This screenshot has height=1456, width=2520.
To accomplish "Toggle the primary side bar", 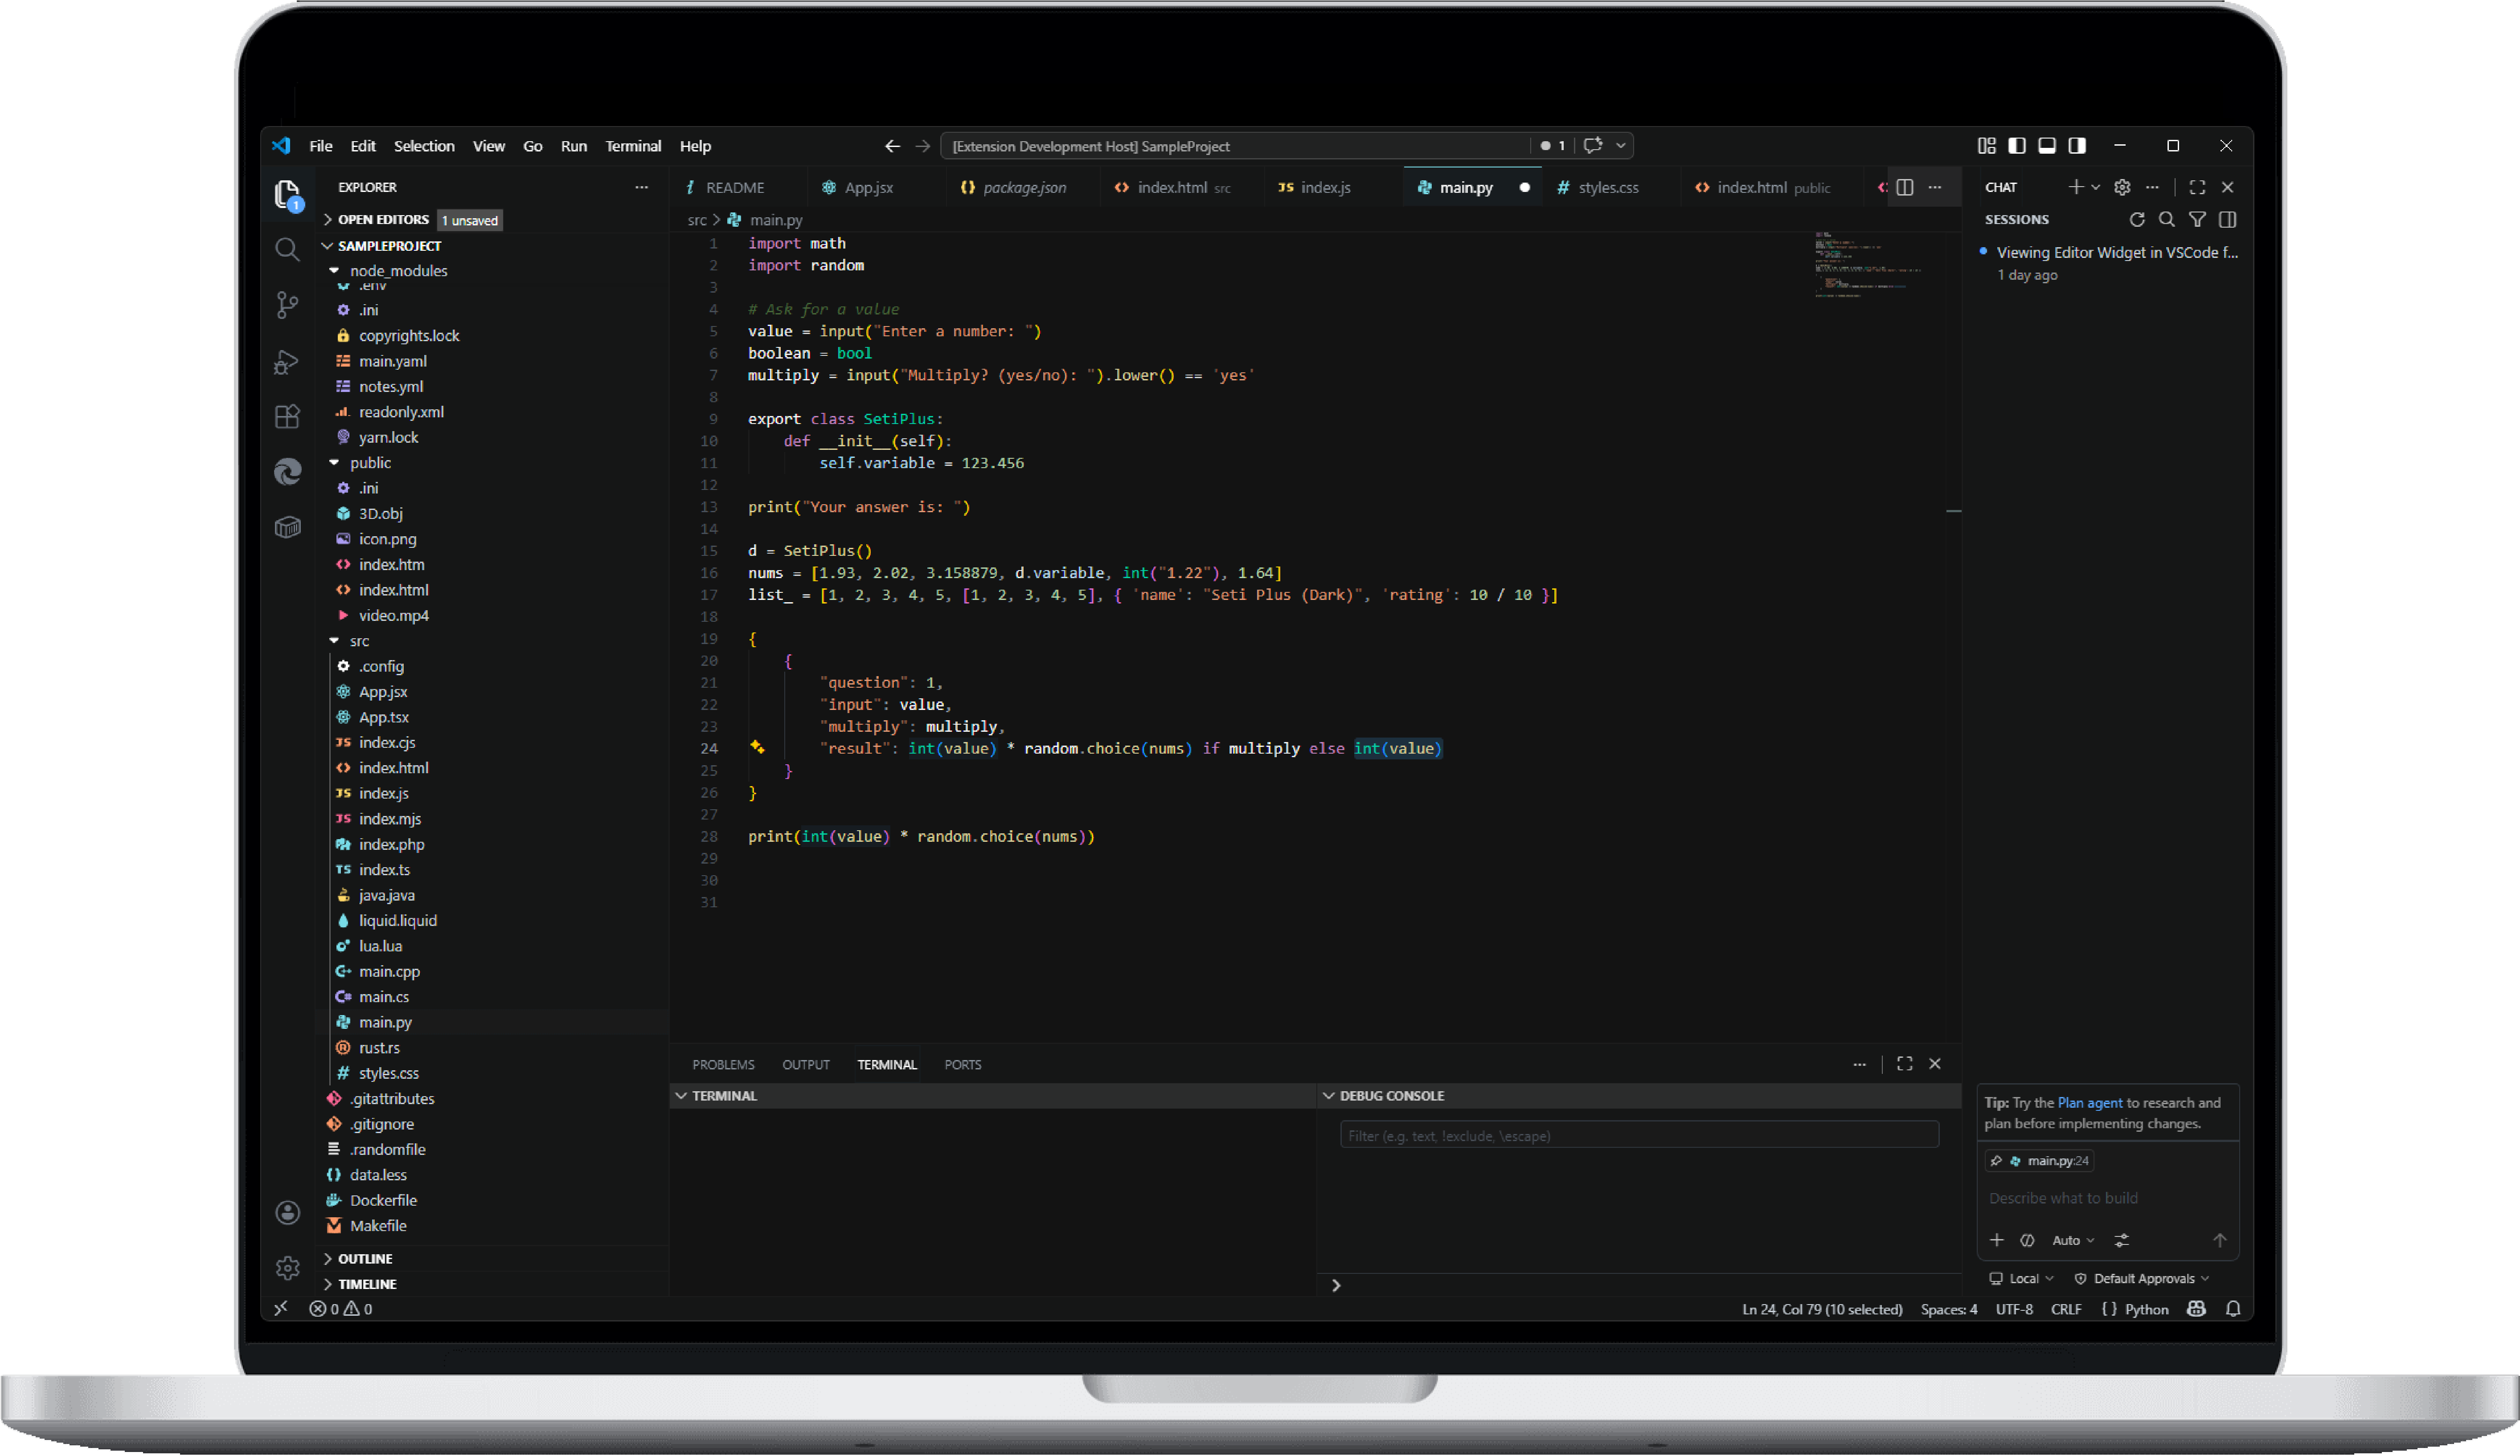I will click(x=2016, y=146).
